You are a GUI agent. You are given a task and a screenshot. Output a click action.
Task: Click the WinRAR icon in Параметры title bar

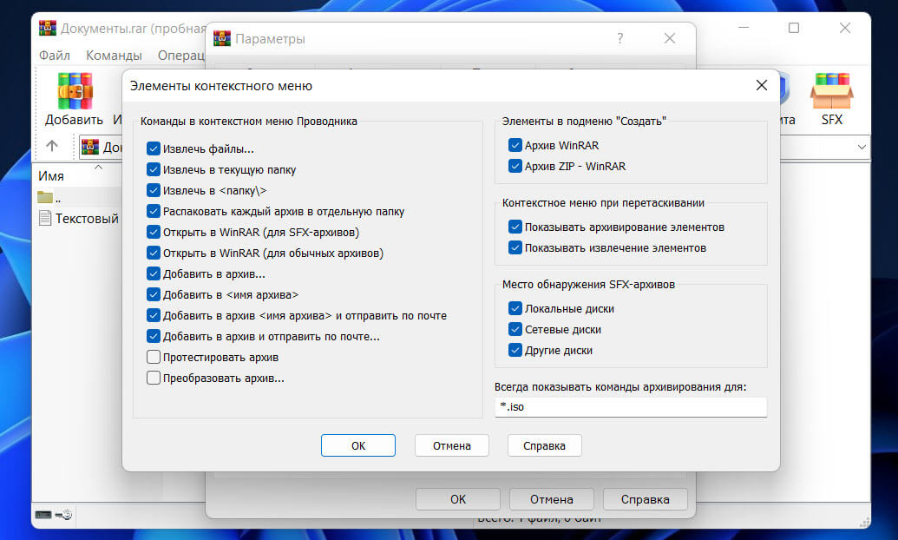(x=221, y=38)
